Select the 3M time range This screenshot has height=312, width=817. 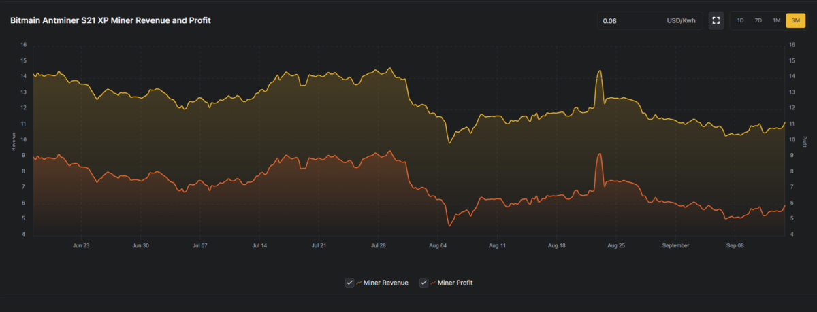795,20
